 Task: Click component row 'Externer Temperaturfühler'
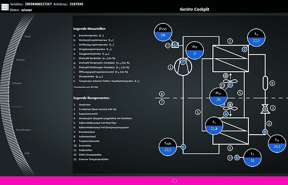pyautogui.click(x=91, y=159)
